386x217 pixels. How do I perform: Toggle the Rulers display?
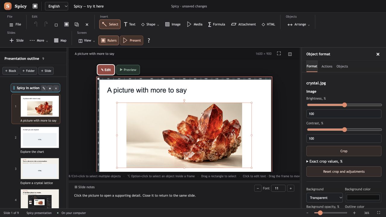pyautogui.click(x=108, y=40)
